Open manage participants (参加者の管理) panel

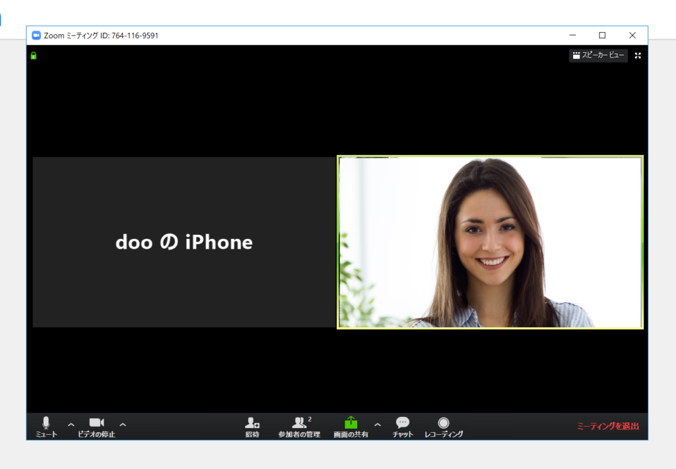click(x=299, y=427)
